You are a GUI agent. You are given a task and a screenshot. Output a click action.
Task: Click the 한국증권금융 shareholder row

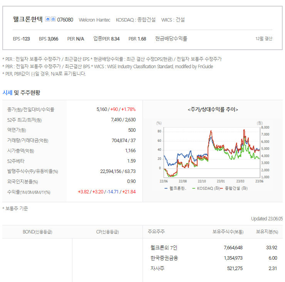coord(164,258)
